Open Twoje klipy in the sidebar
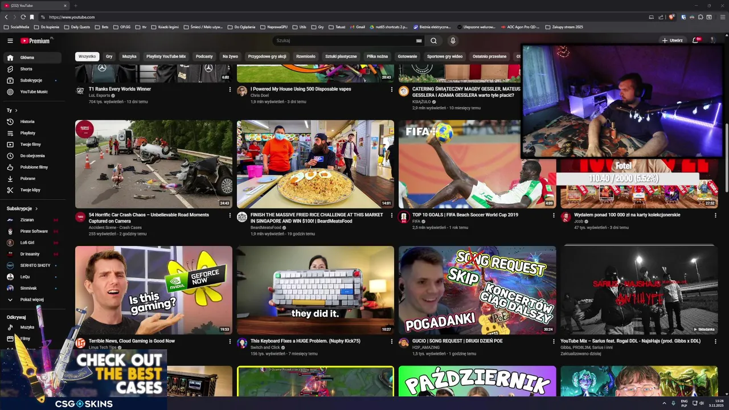 click(33, 190)
